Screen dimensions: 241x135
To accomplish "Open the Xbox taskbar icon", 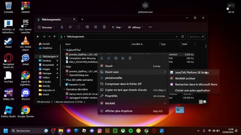I will click(123, 131).
